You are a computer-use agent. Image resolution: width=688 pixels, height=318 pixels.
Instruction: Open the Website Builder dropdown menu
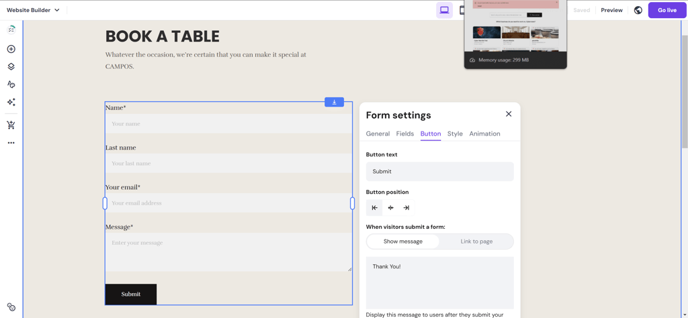click(33, 10)
